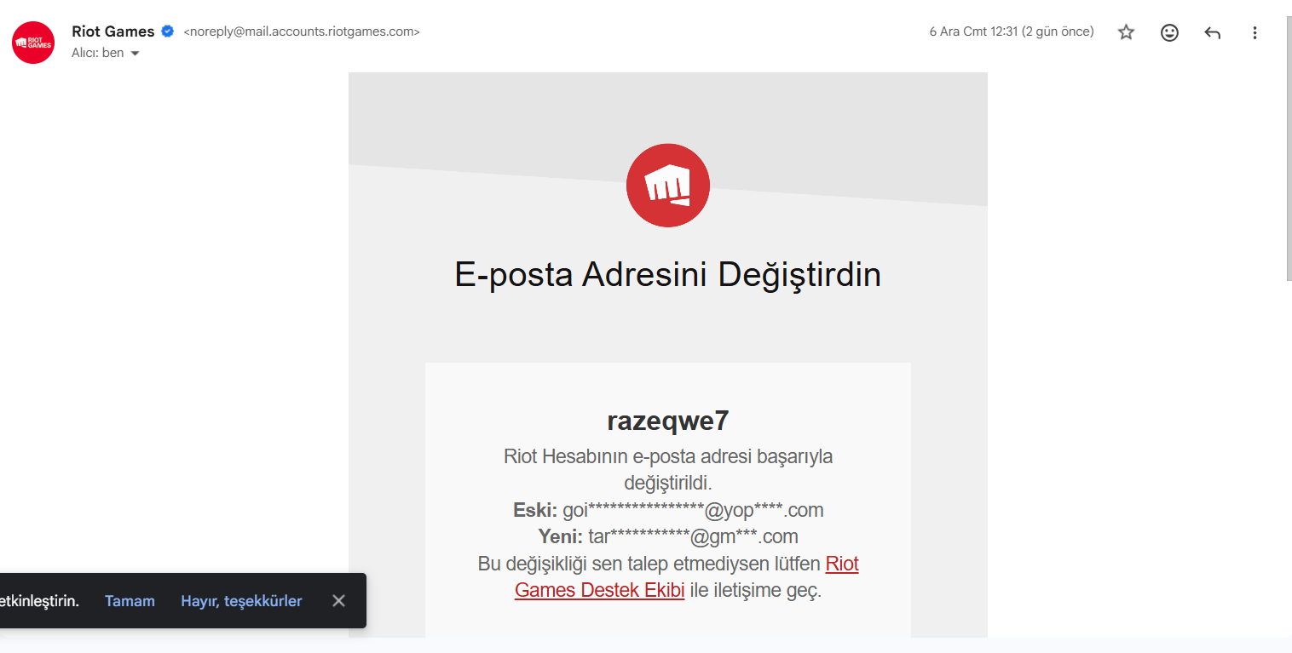Click the Yeni masked email address line
Screen dimensions: 1292x653
668,536
